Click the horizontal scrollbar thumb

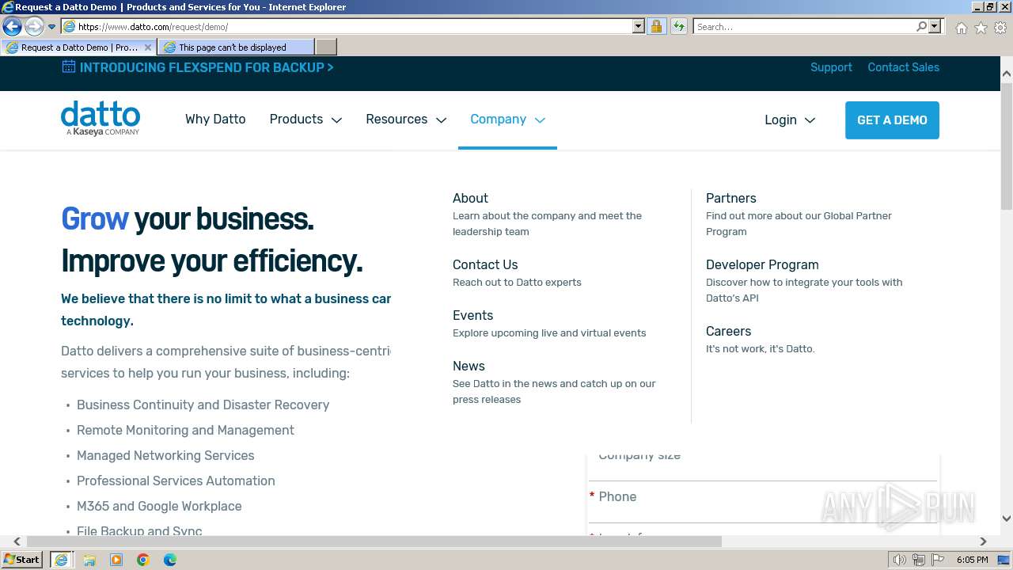coord(374,541)
